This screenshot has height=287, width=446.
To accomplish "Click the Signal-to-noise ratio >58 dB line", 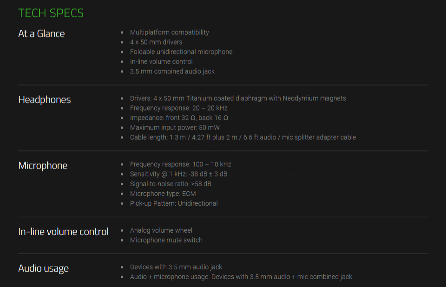I will pyautogui.click(x=171, y=184).
